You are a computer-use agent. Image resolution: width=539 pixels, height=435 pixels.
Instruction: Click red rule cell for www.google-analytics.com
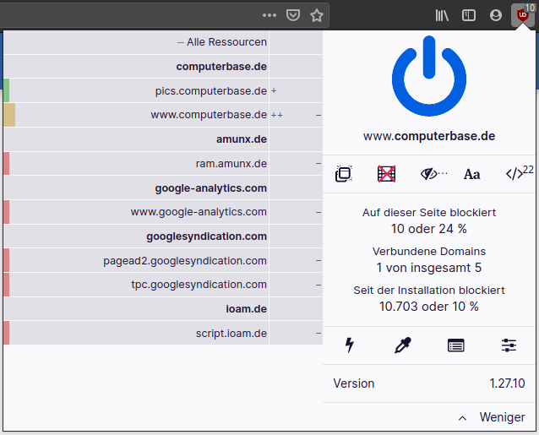coord(6,212)
